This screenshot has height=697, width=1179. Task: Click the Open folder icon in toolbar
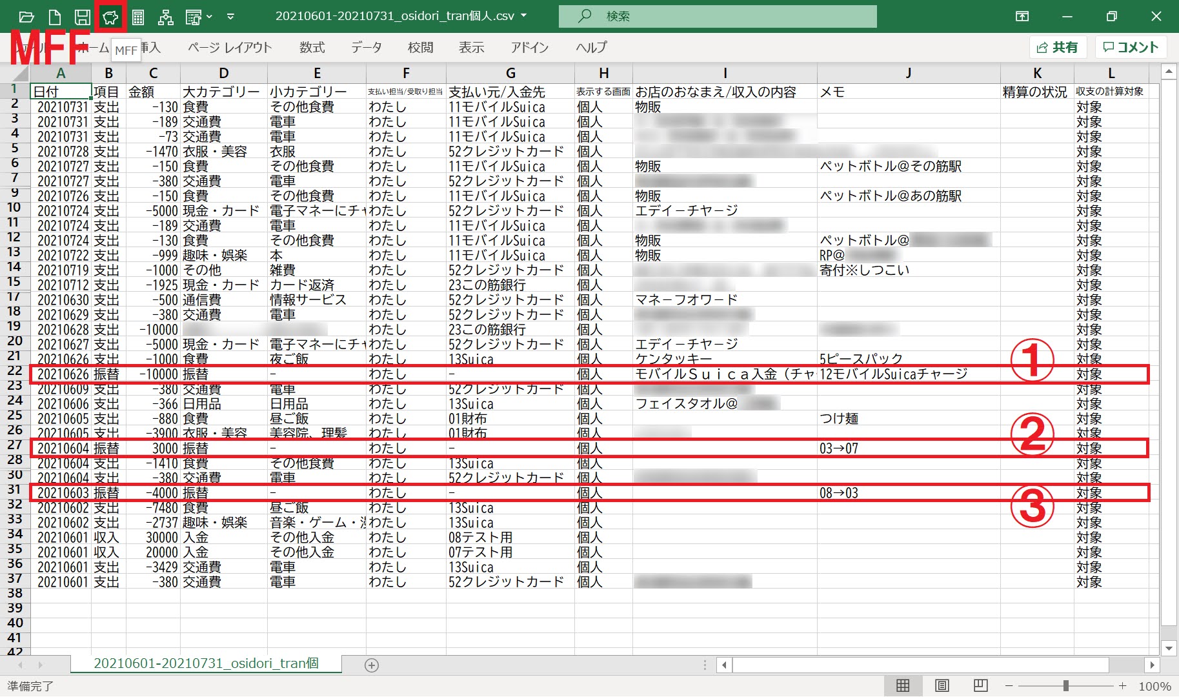[x=26, y=17]
